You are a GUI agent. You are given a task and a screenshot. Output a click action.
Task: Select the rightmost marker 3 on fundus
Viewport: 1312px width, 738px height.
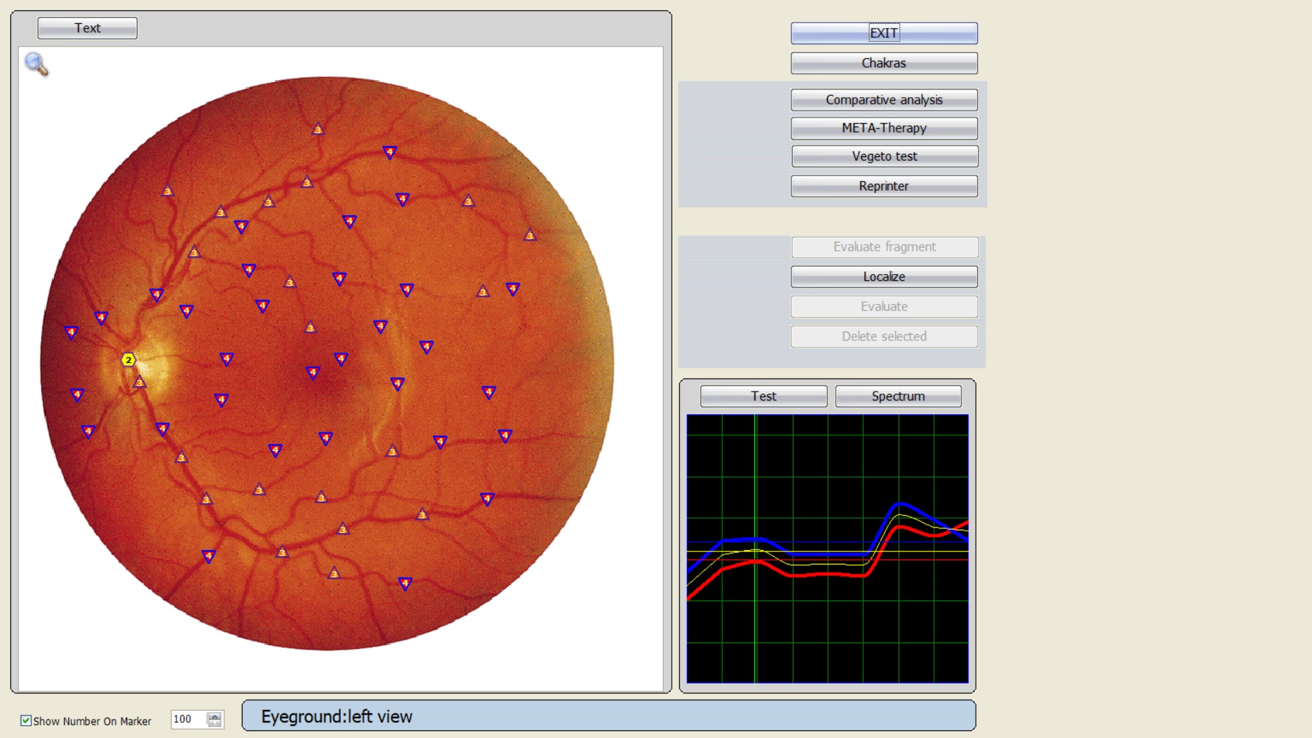point(530,234)
